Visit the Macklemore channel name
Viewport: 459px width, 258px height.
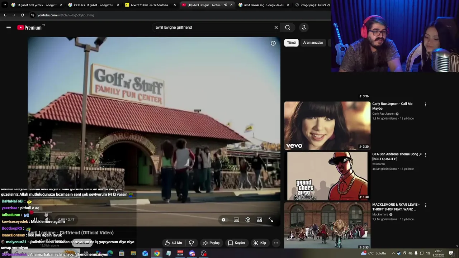click(x=380, y=215)
